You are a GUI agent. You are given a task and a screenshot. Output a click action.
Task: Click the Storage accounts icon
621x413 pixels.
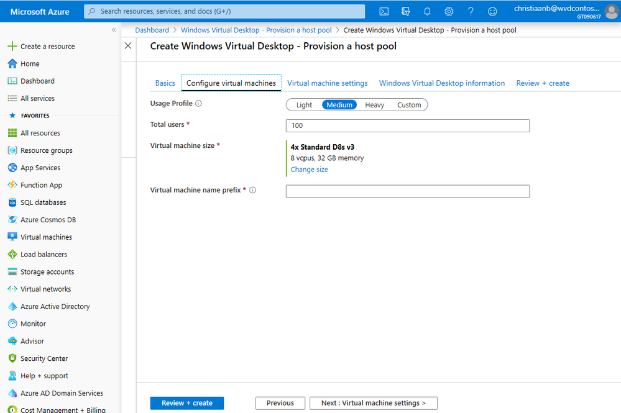tap(12, 272)
